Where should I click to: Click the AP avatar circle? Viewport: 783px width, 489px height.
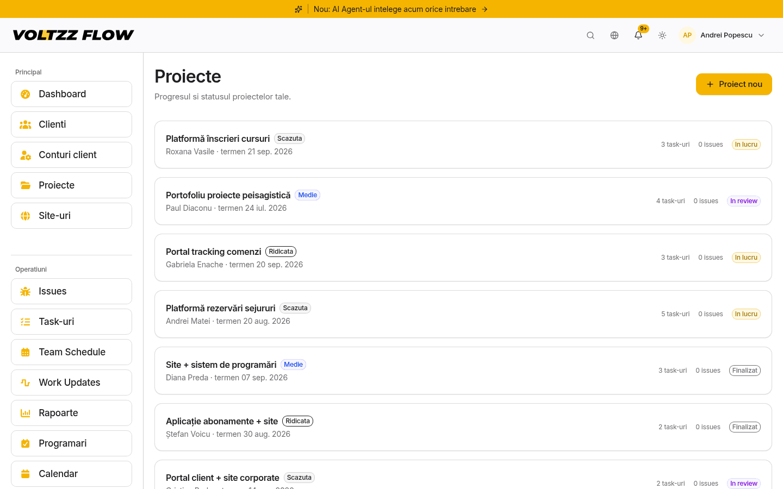pos(687,35)
